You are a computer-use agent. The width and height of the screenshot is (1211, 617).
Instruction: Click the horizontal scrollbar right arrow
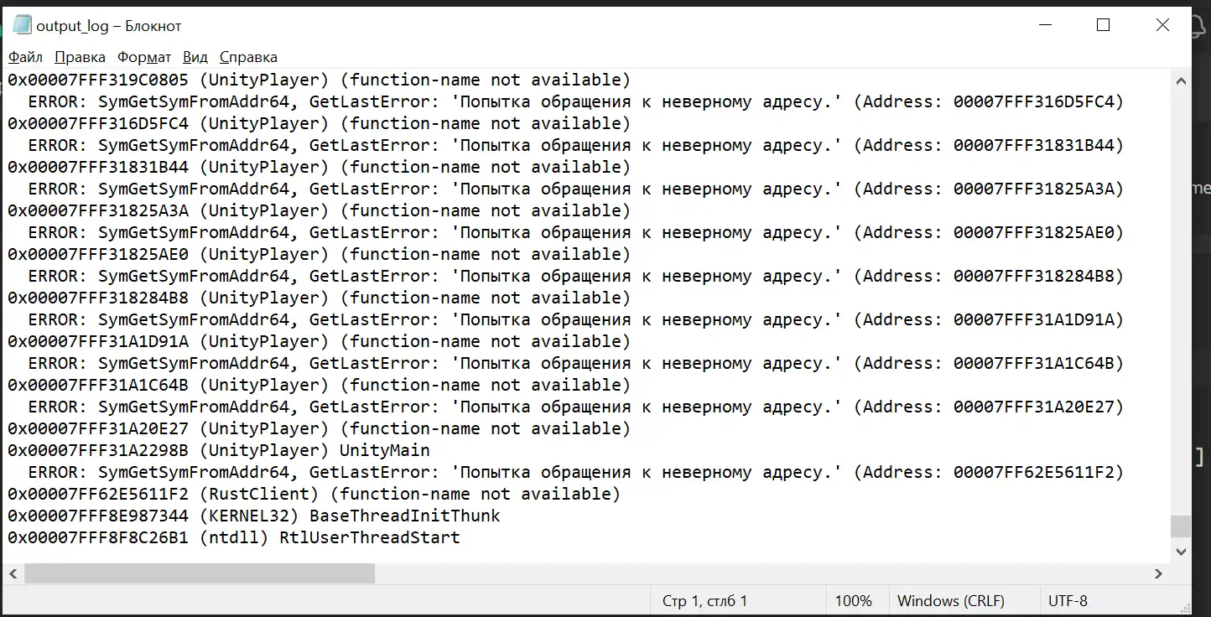[x=1159, y=573]
